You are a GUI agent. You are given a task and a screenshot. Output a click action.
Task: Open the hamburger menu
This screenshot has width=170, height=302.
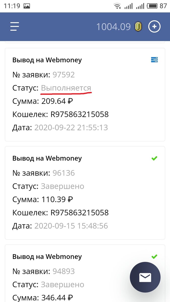tap(15, 26)
